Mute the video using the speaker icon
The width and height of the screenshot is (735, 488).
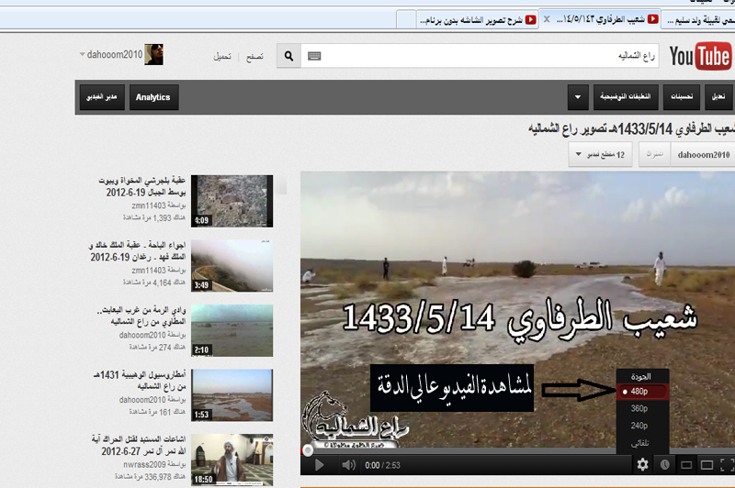(x=348, y=465)
